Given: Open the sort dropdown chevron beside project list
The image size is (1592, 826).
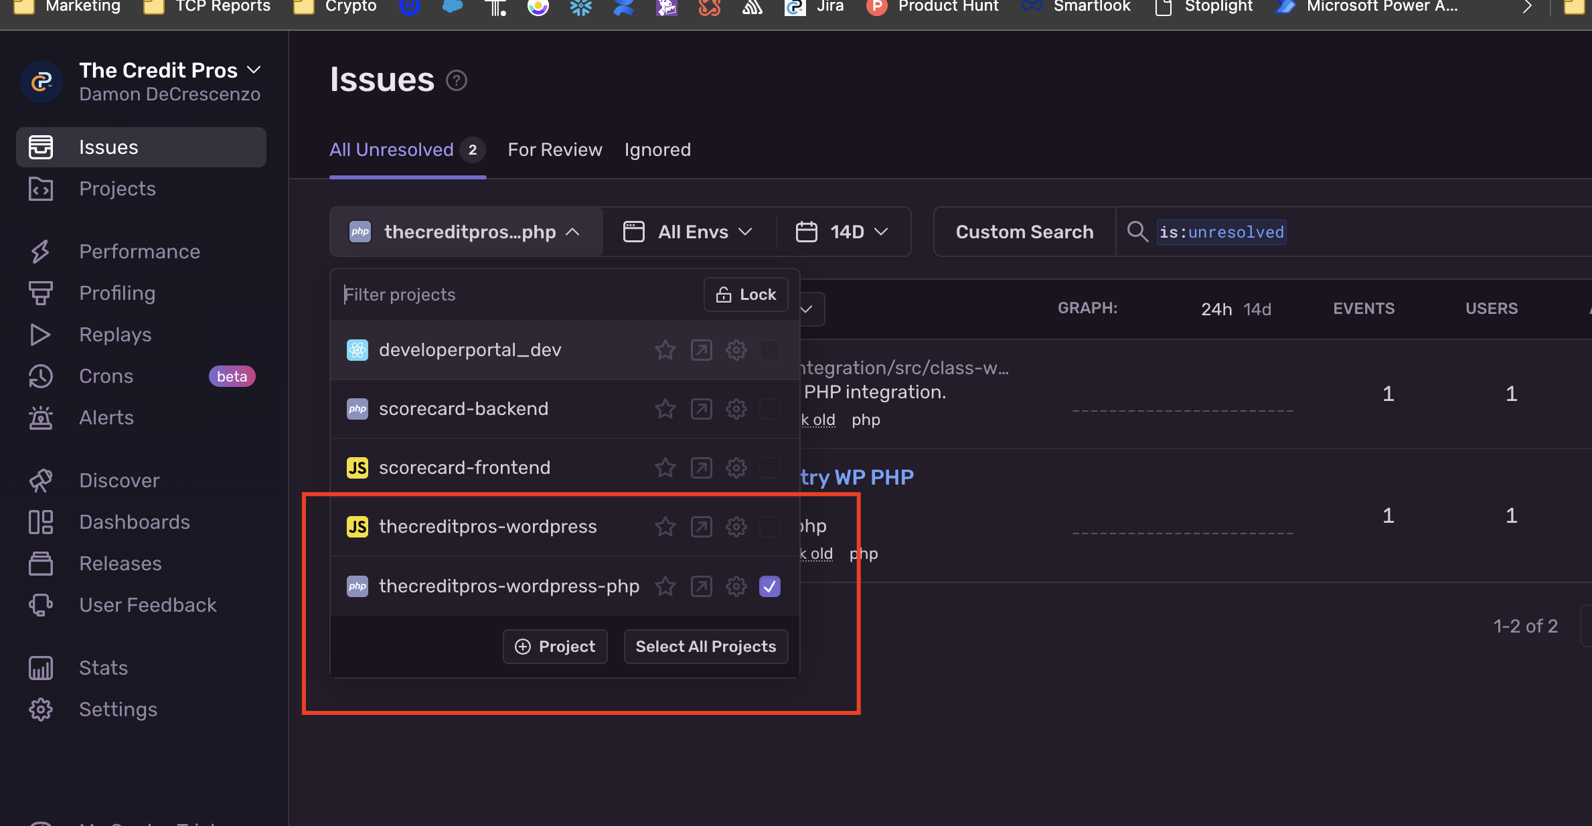Looking at the screenshot, I should click(x=807, y=309).
